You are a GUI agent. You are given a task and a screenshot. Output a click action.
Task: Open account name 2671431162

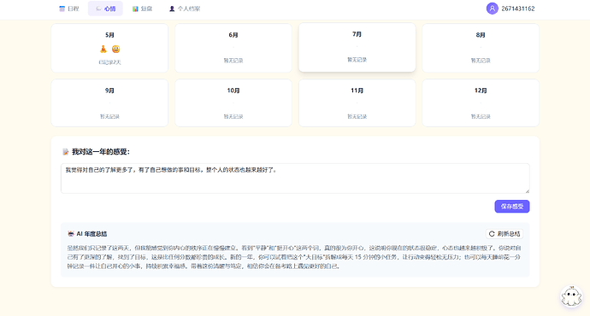click(x=518, y=9)
